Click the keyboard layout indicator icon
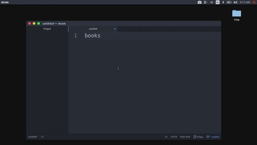This screenshot has height=145, width=257. [x=218, y=2]
